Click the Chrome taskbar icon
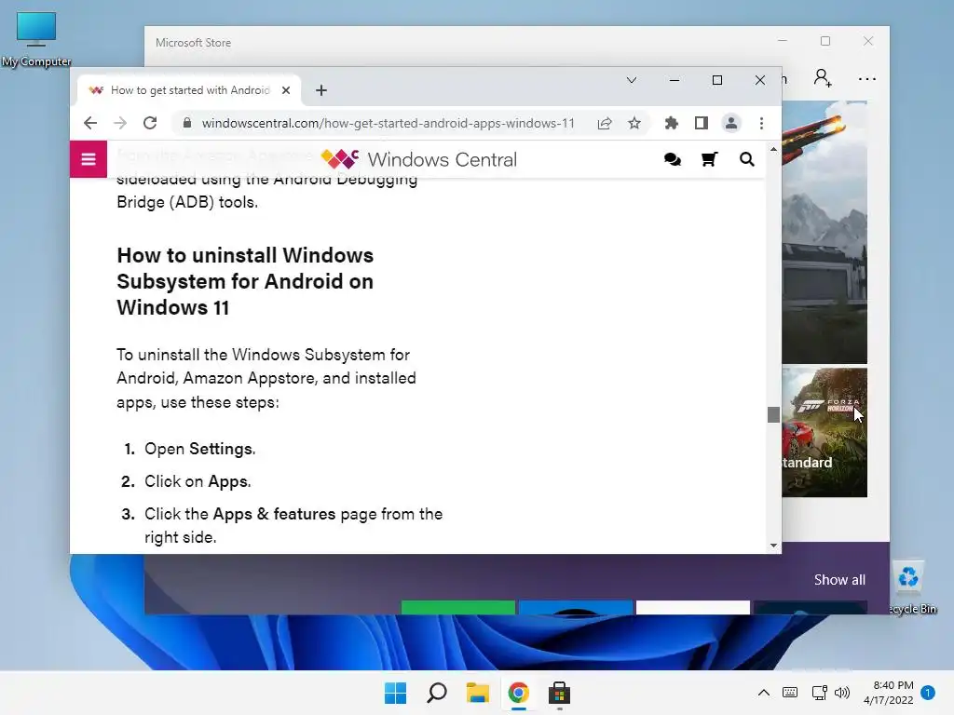The height and width of the screenshot is (715, 954). (x=518, y=693)
